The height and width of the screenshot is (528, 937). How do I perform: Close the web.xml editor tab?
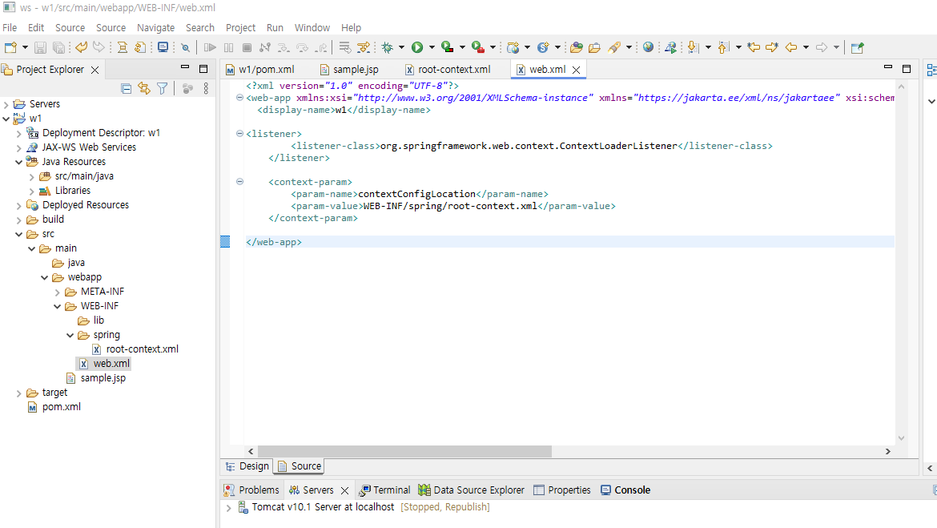[x=576, y=70]
